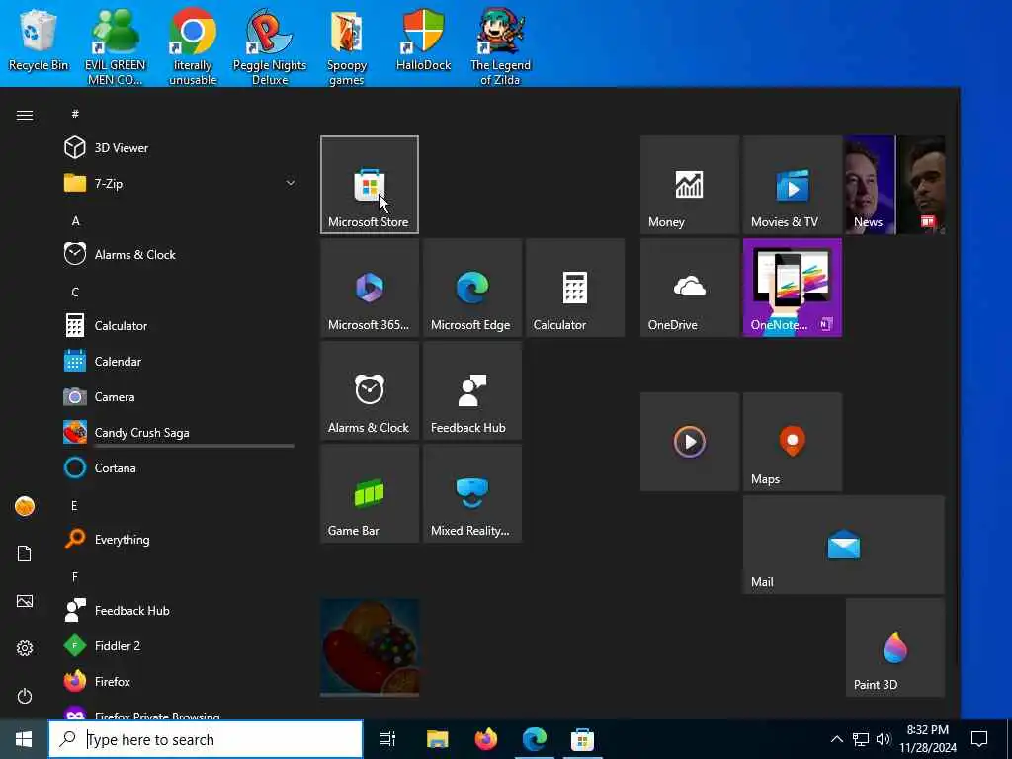This screenshot has width=1012, height=759.
Task: Open the network tray icon
Action: 861,739
